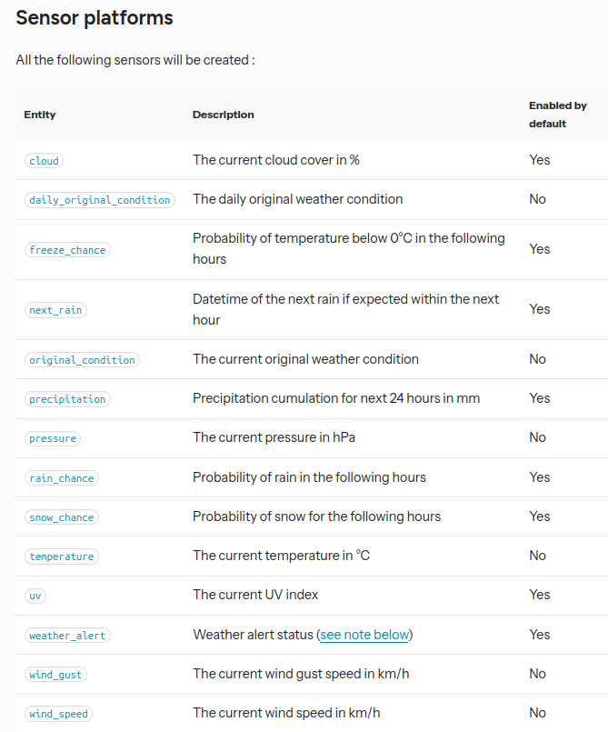608x732 pixels.
Task: Select the daily_original_condition entity tag
Action: (x=99, y=200)
